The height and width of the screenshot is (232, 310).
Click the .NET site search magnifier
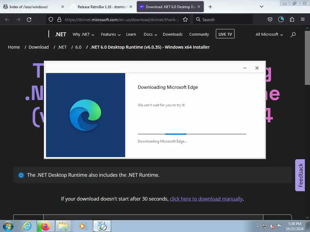point(293,34)
